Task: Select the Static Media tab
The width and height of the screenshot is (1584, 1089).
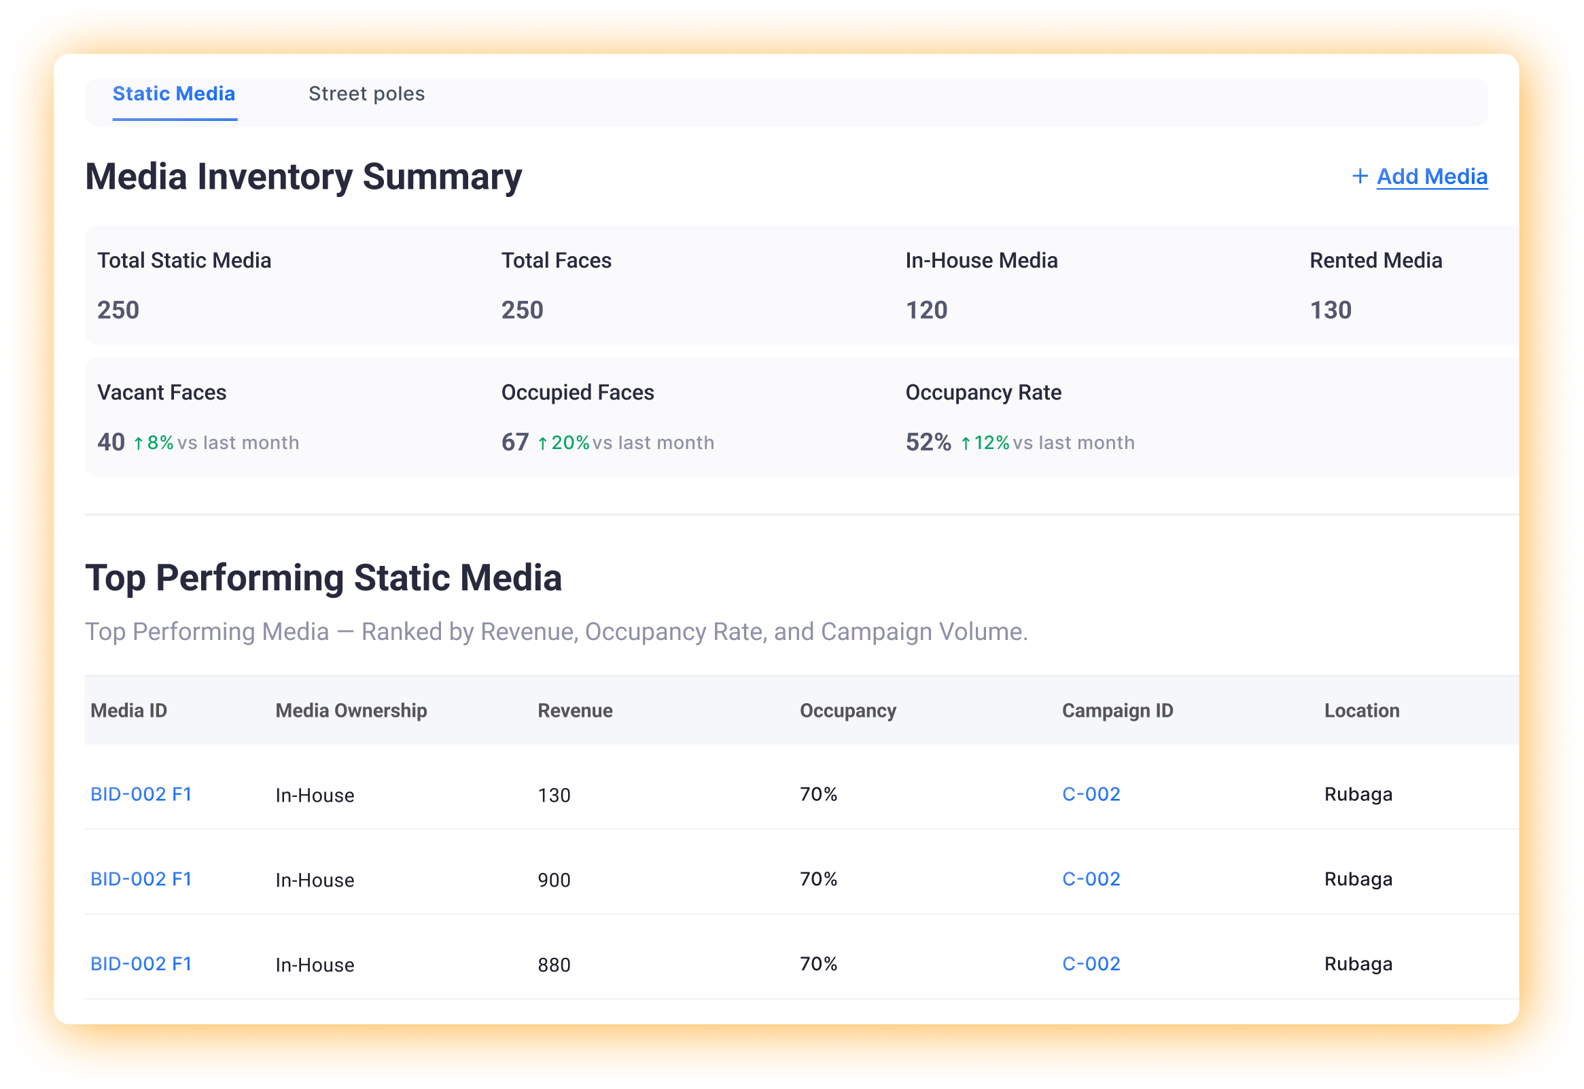Action: [174, 94]
